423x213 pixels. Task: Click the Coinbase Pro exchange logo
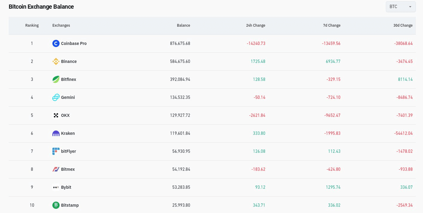[x=56, y=43]
